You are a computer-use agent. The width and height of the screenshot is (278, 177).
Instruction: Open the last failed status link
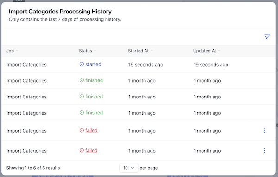click(91, 150)
